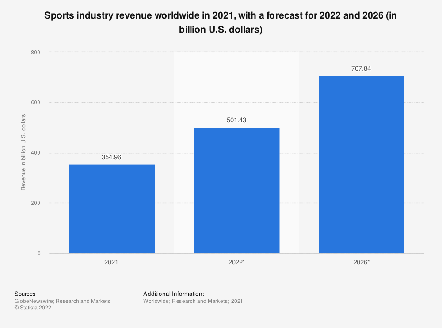
Task: Click the 2022* forecast bar
Action: coord(236,190)
